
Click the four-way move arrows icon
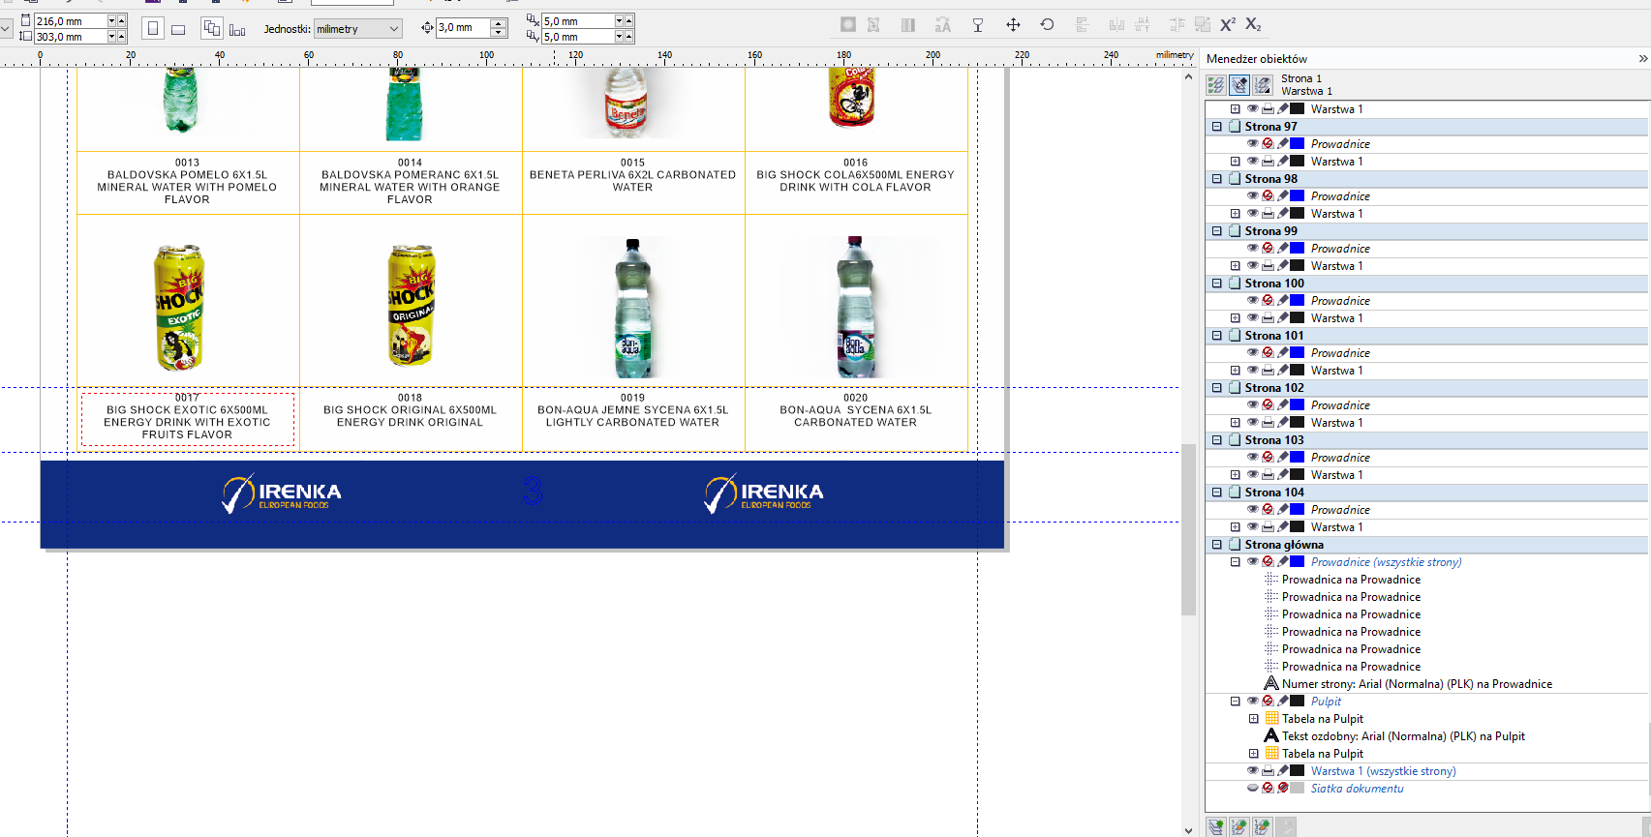[x=1013, y=25]
